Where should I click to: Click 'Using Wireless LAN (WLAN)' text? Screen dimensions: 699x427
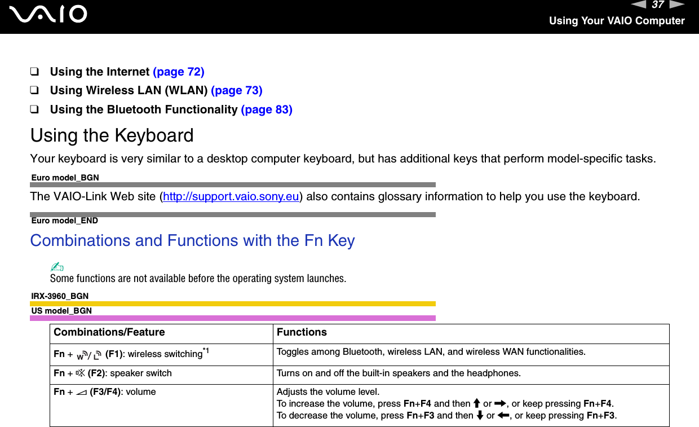[129, 90]
